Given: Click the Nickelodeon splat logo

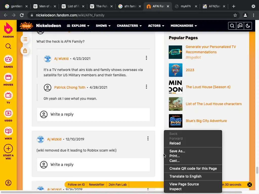Looking at the screenshot, I should pos(26,26).
